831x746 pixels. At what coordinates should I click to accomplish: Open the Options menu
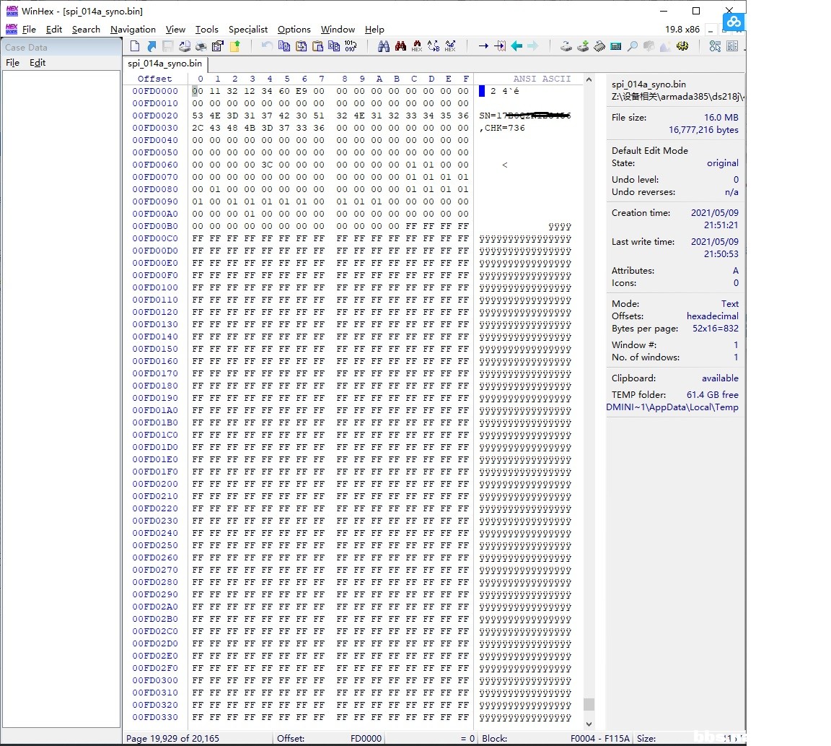pos(294,30)
